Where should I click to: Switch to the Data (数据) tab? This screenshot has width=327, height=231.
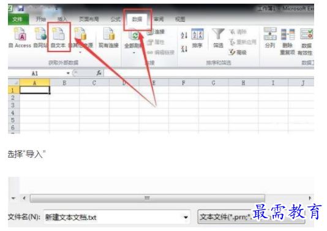137,19
